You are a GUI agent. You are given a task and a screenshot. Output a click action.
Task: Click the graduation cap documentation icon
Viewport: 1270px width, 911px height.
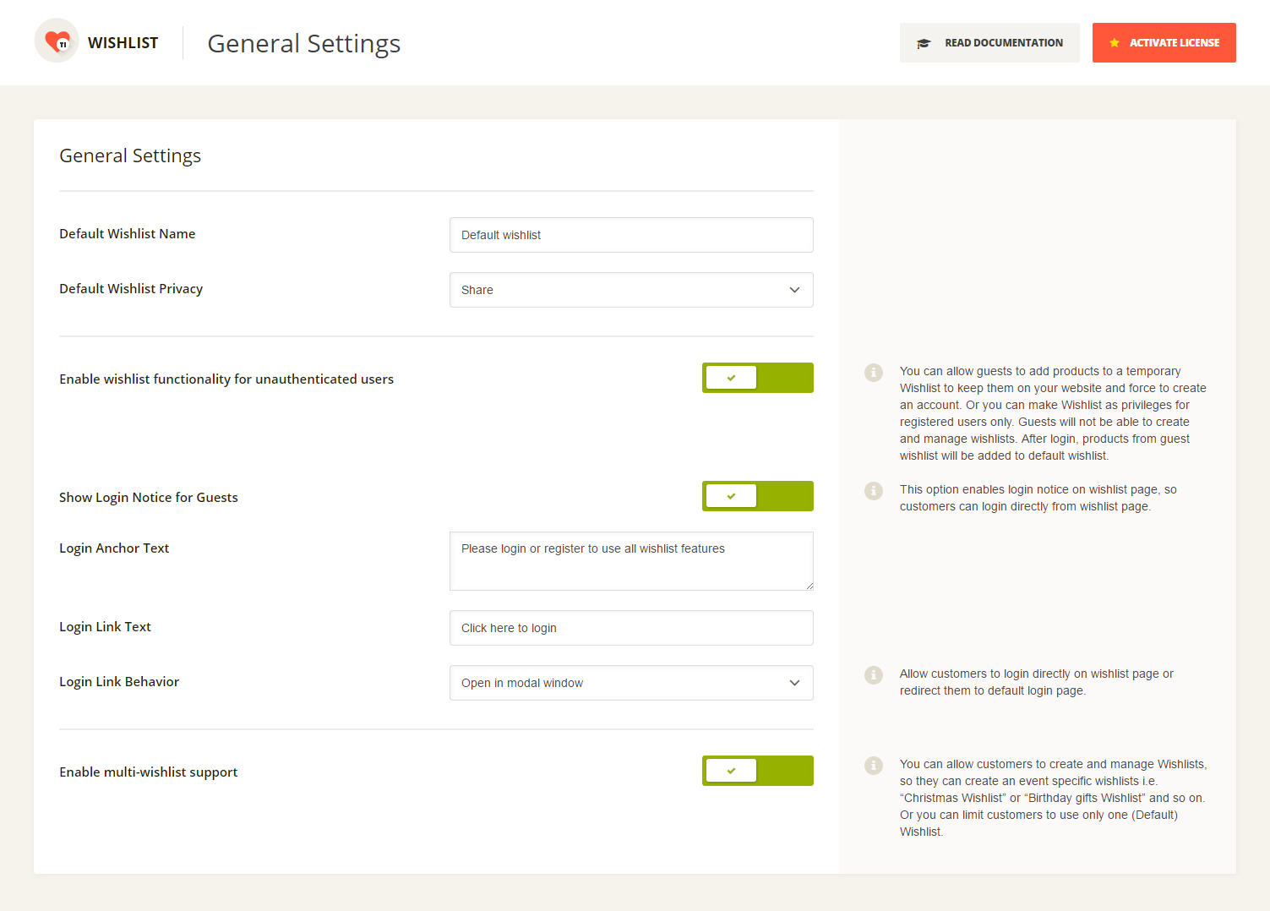924,43
